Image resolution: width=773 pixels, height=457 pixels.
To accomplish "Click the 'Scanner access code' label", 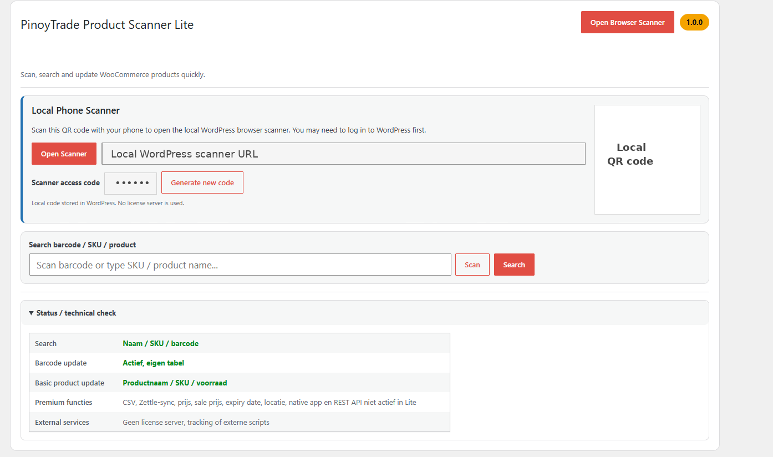I will tap(66, 182).
